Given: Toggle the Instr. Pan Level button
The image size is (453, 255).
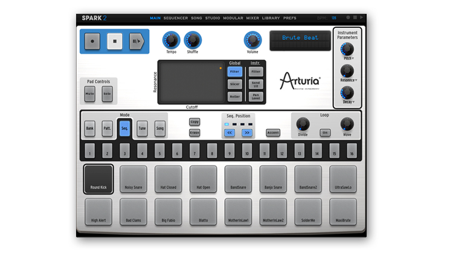Looking at the screenshot, I should tap(256, 97).
